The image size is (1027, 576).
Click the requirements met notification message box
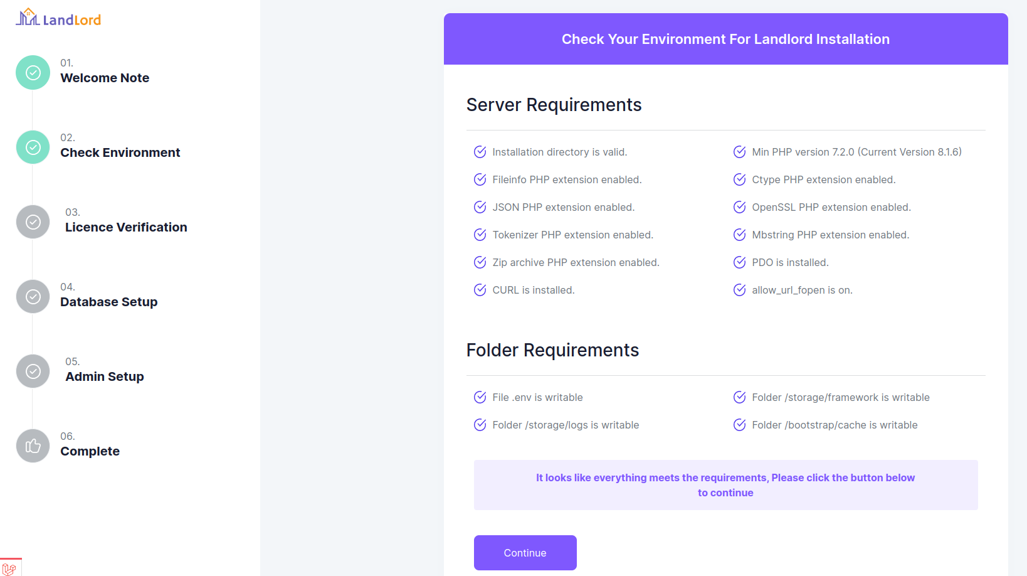[x=725, y=485]
